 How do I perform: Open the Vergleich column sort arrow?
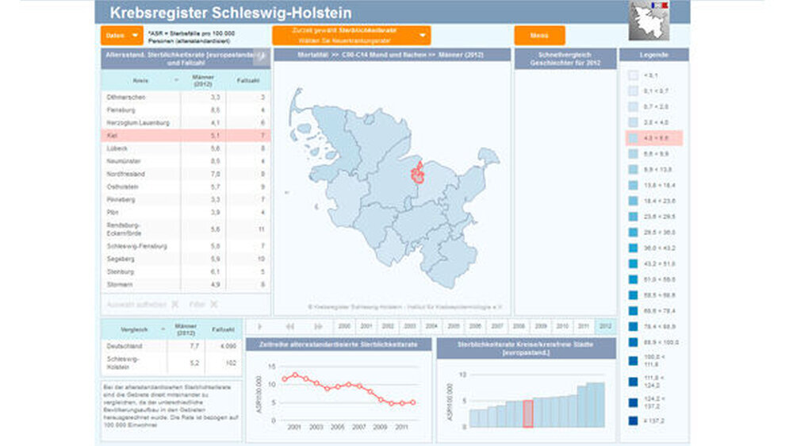(163, 329)
